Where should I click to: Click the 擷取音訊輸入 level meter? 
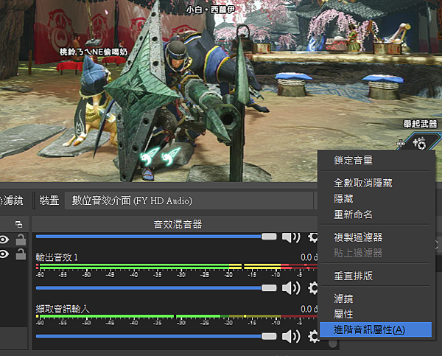click(177, 316)
